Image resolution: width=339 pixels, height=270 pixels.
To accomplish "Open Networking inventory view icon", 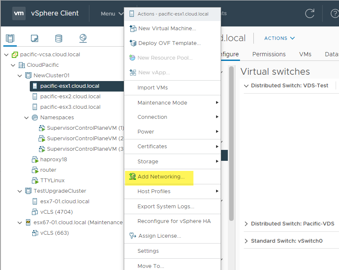I will tap(83, 38).
